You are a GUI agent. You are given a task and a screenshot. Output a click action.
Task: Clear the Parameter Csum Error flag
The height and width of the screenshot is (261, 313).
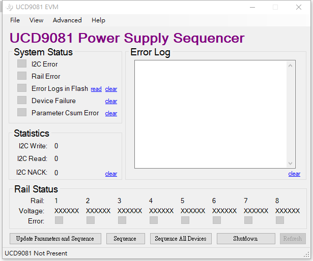tap(111, 113)
